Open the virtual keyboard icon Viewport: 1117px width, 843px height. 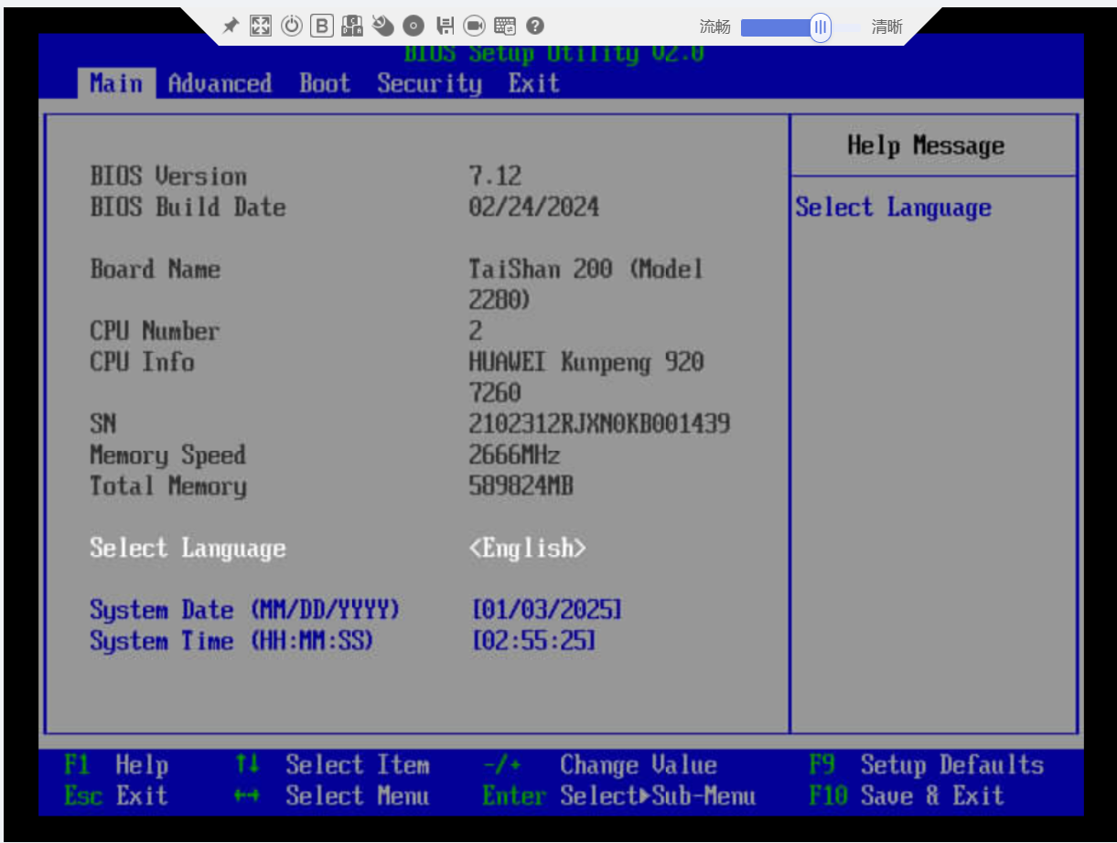505,26
